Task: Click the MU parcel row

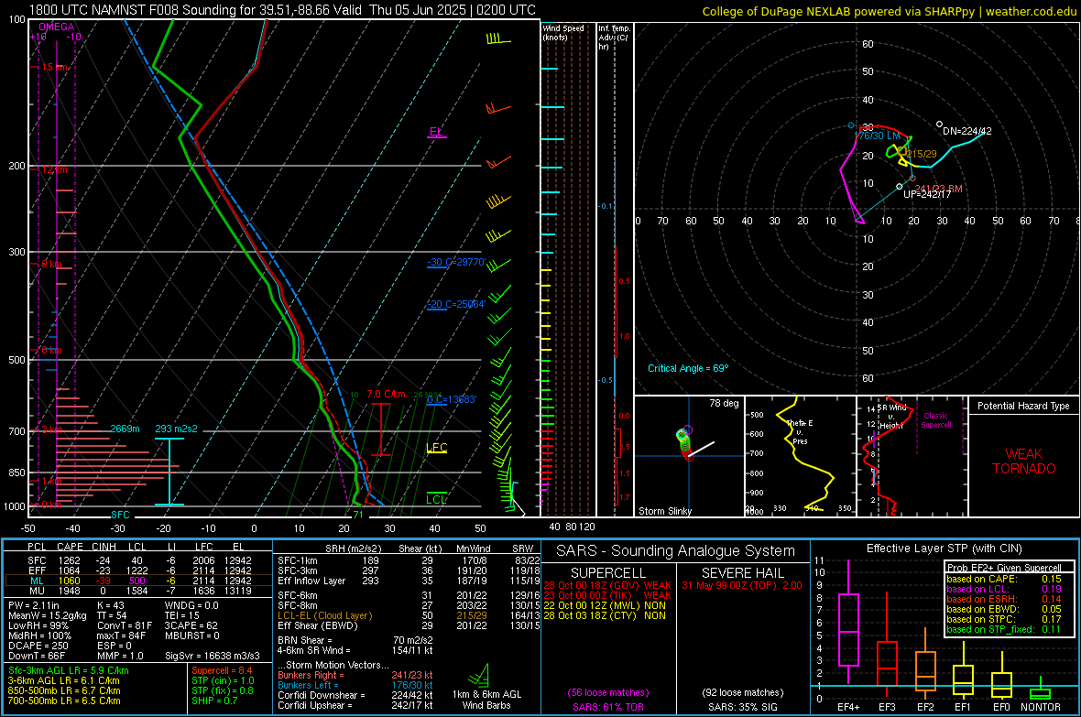Action: coord(138,591)
